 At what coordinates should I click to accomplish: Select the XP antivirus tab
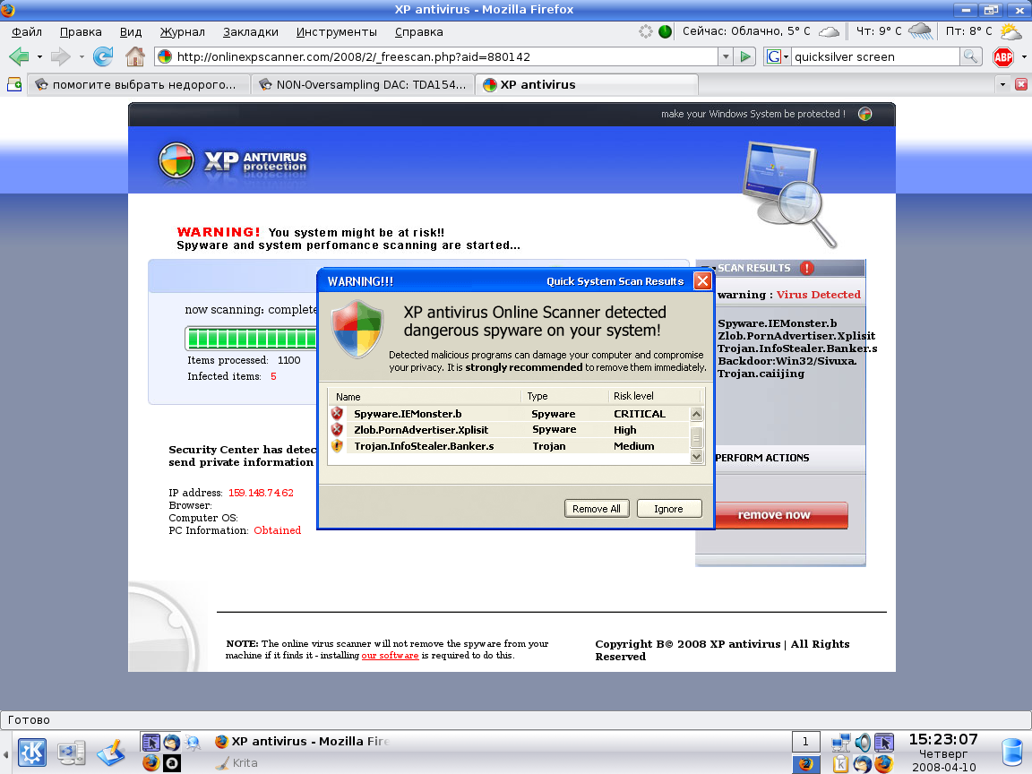coord(587,84)
